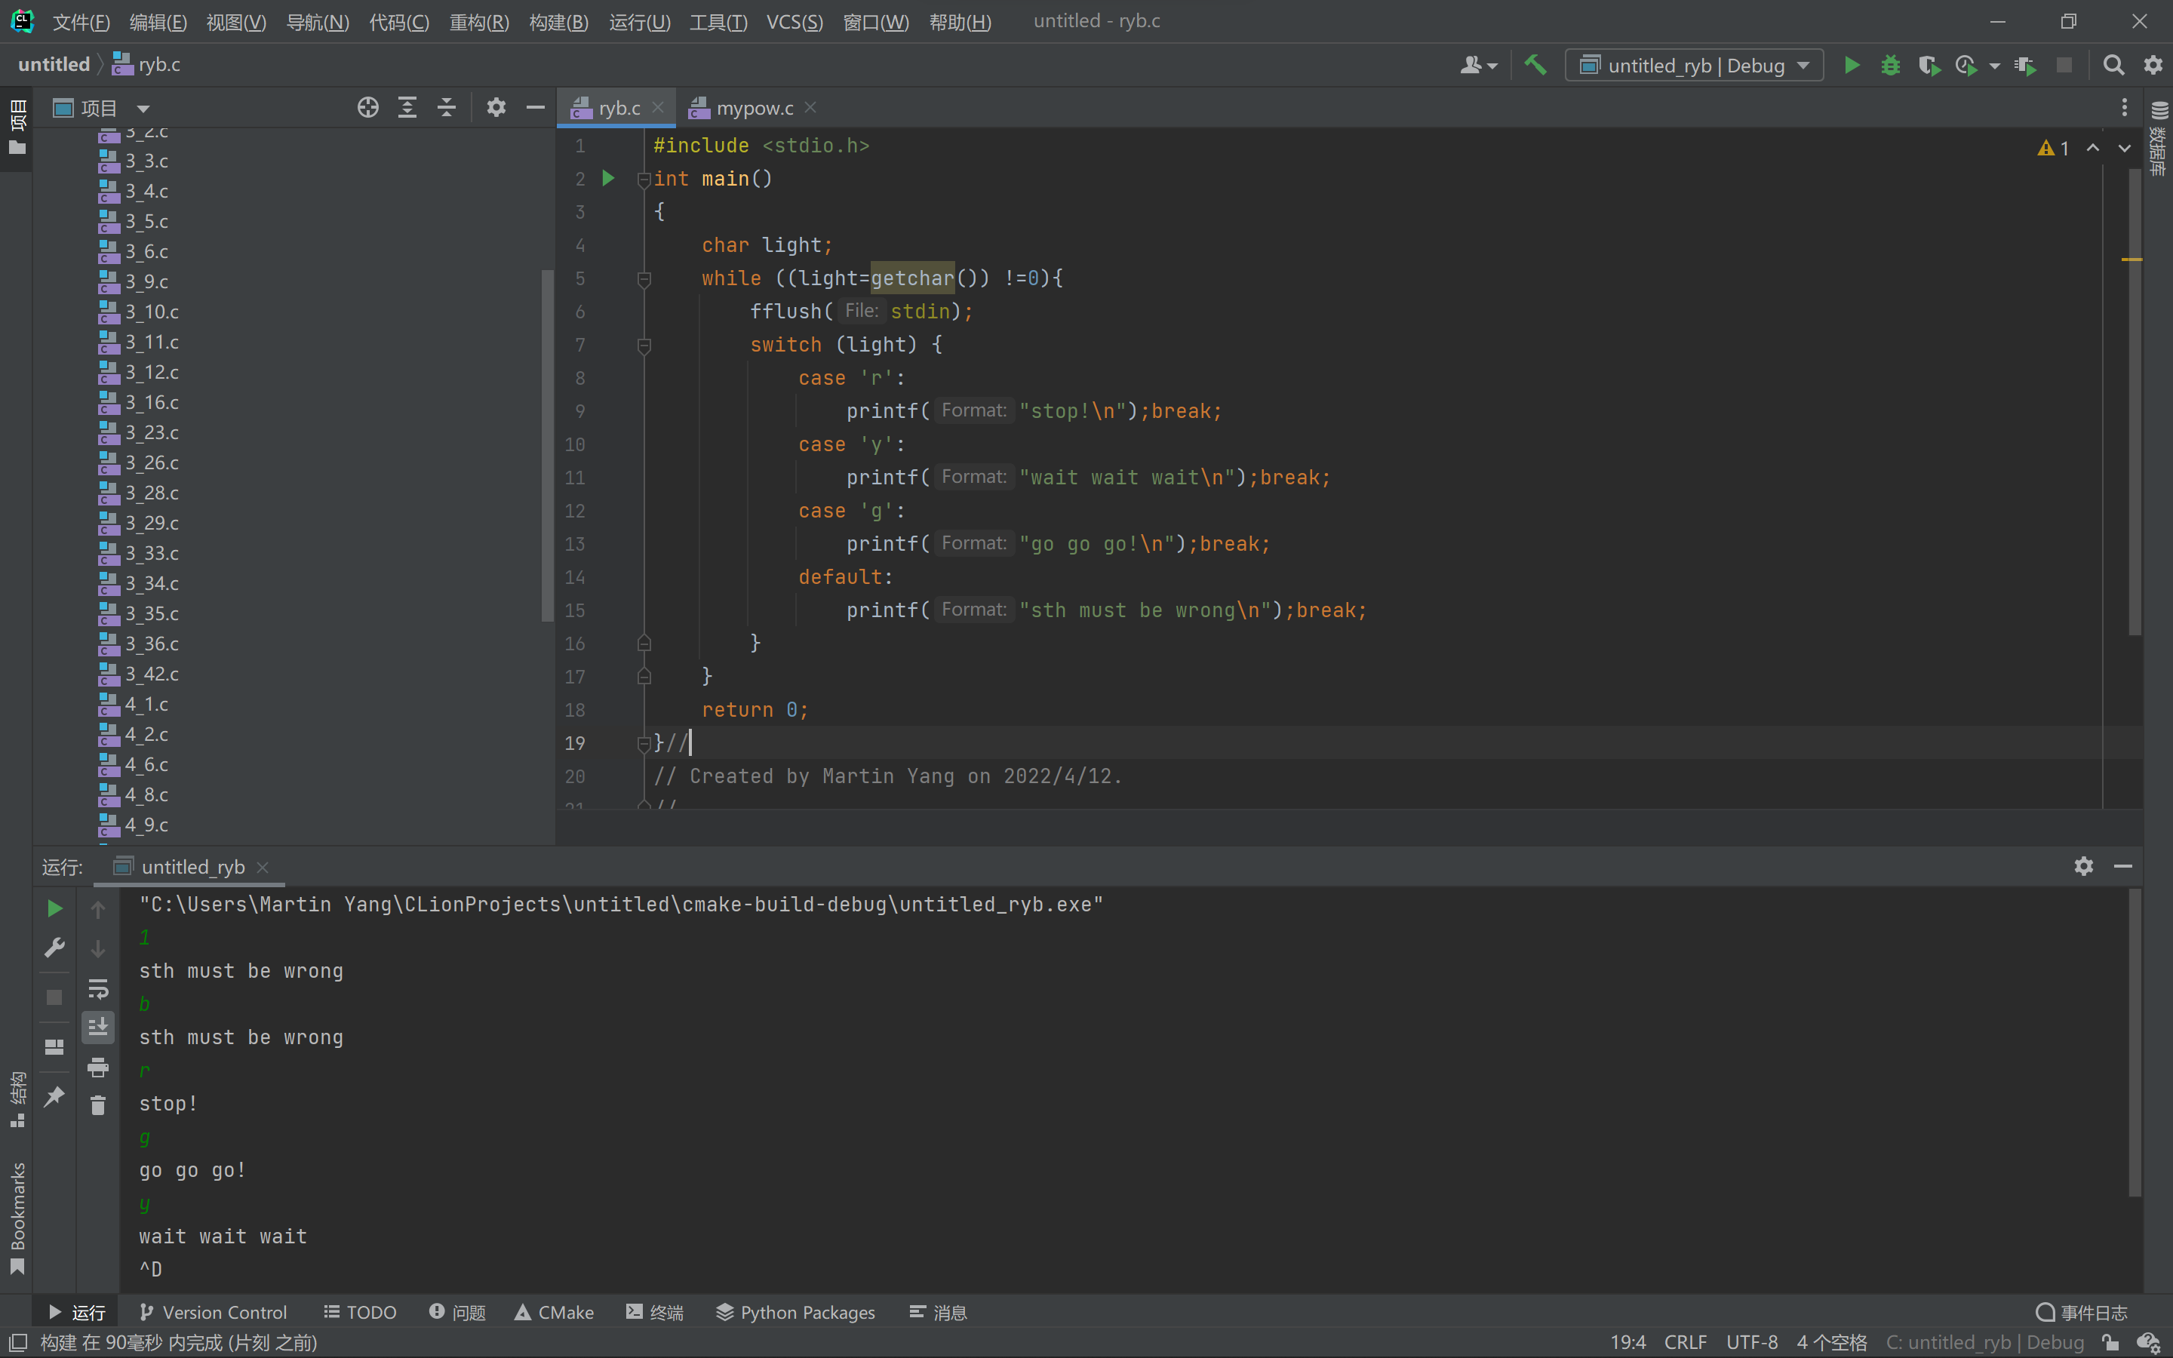
Task: Open the 3_26.c file in the project tree
Action: coord(151,462)
